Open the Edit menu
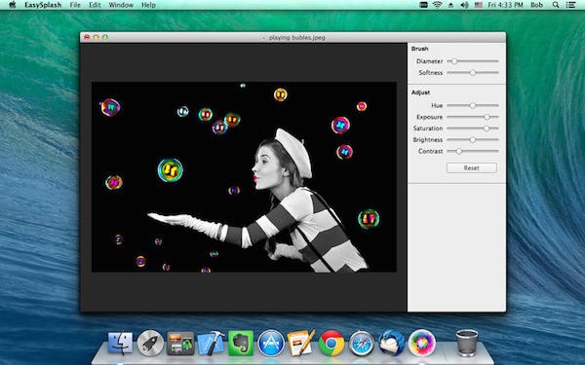 (x=95, y=5)
